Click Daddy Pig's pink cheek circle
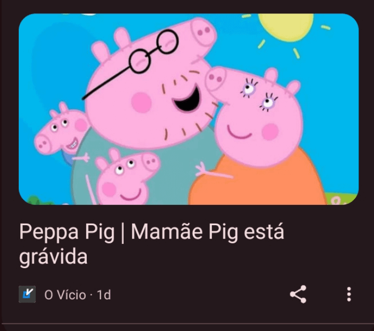374x331 pixels. click(x=141, y=103)
